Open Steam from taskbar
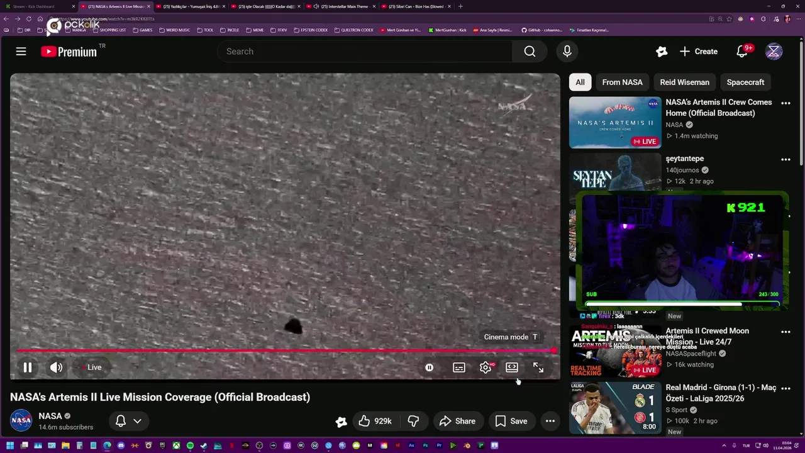This screenshot has height=453, width=805. 204,445
